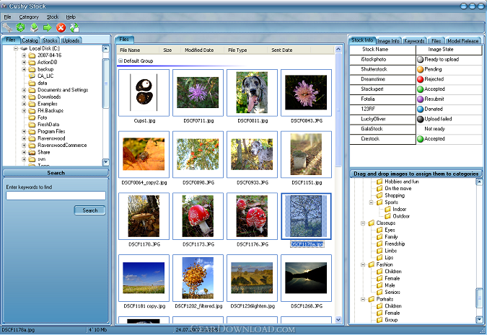Expand the 2007-04-16 folder

24,55
